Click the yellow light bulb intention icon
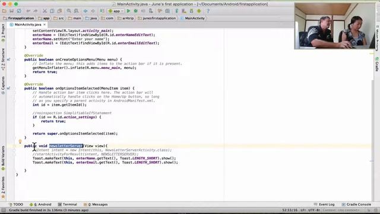 (20, 141)
